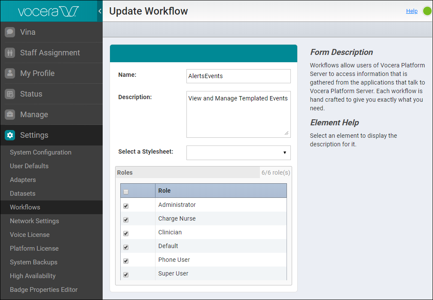Click the Manage briefcase icon
The height and width of the screenshot is (300, 433).
9,114
